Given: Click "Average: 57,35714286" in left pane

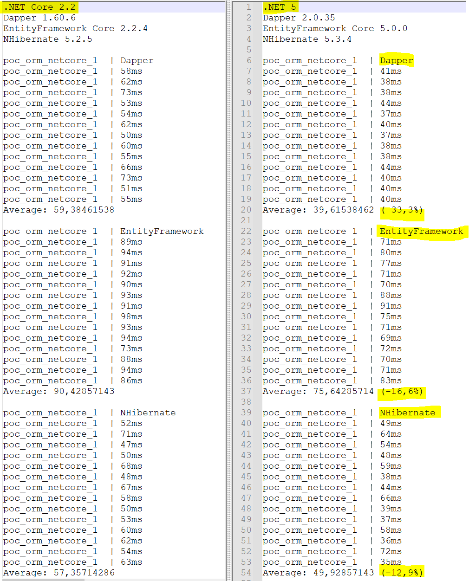Looking at the screenshot, I should pyautogui.click(x=59, y=573).
